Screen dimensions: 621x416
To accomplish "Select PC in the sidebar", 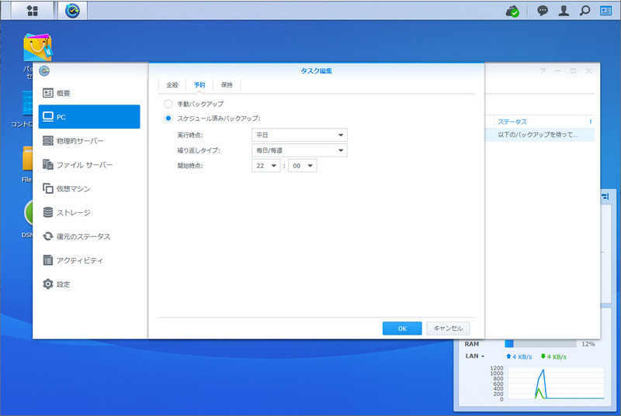I will coord(89,116).
